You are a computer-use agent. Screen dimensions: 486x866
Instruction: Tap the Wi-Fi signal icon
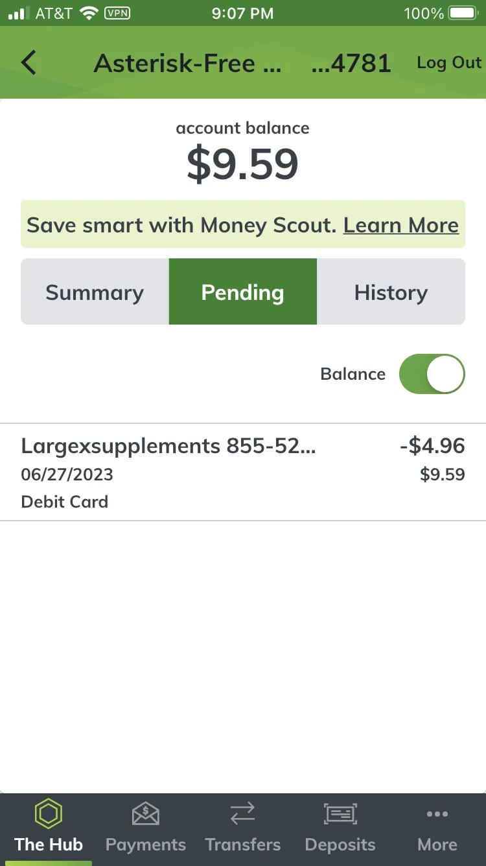(x=87, y=13)
